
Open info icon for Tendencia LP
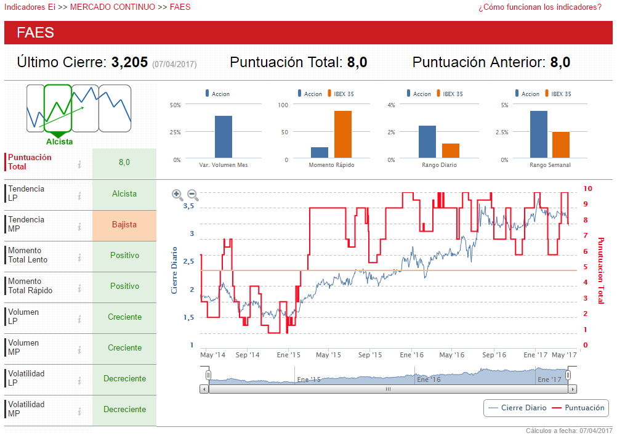tap(79, 195)
